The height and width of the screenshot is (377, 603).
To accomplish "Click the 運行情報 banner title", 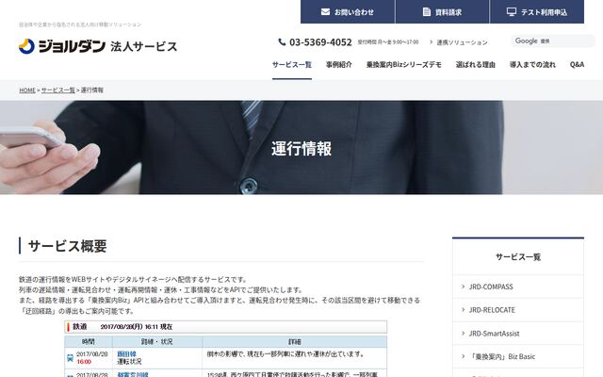I will 301,149.
